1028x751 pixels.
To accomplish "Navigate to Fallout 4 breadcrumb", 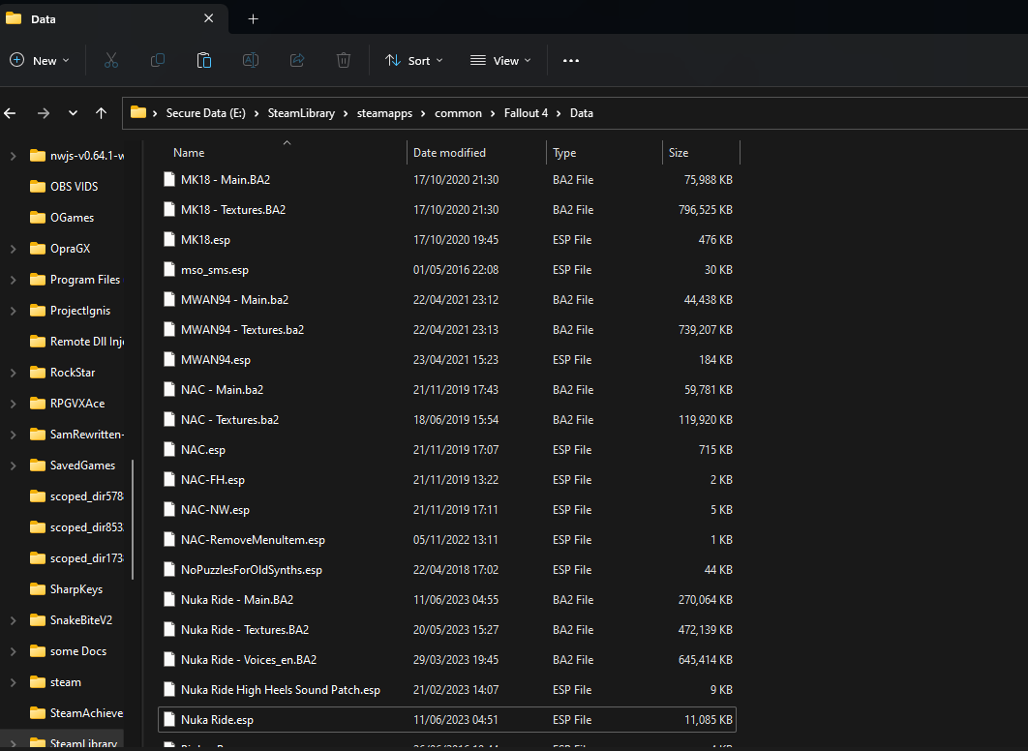I will [526, 112].
